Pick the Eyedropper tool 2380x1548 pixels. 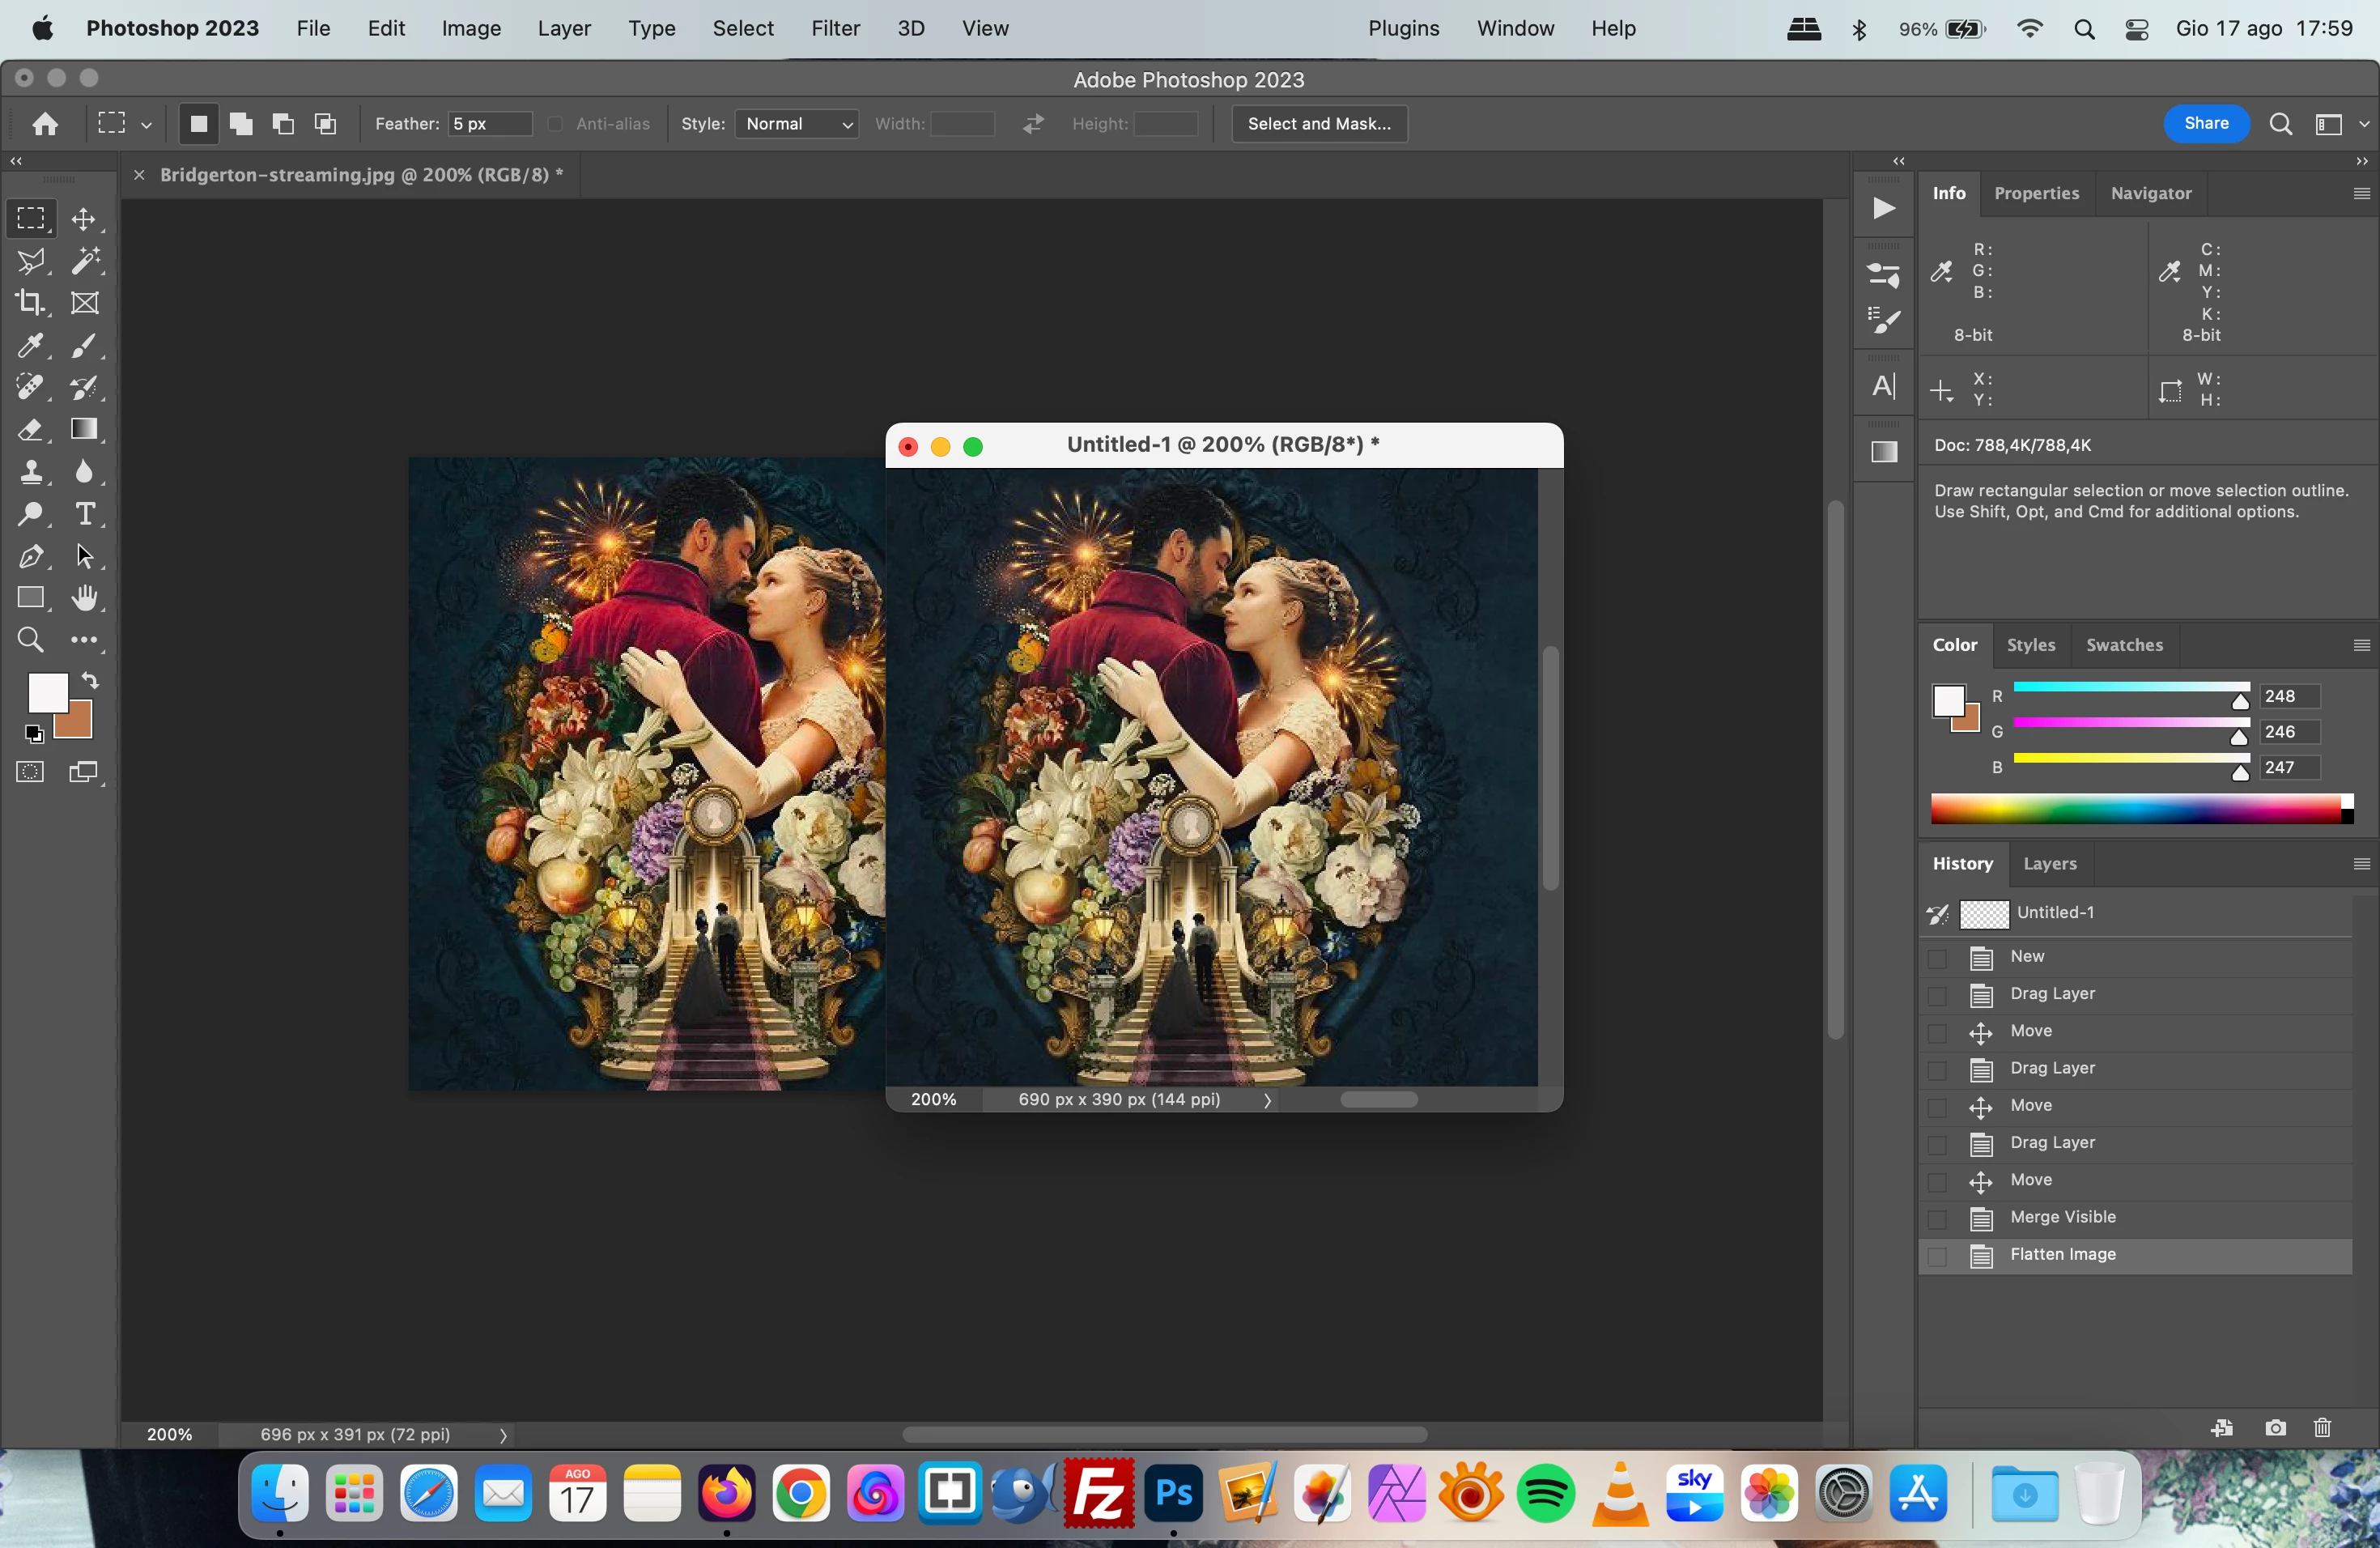tap(30, 346)
